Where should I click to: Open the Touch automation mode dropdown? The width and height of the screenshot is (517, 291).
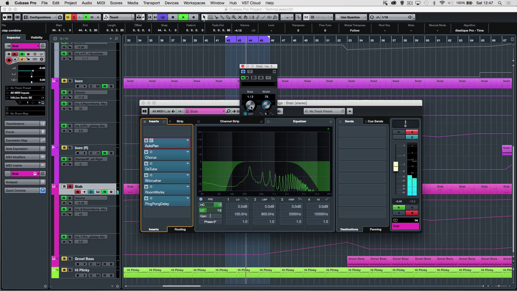click(x=118, y=17)
